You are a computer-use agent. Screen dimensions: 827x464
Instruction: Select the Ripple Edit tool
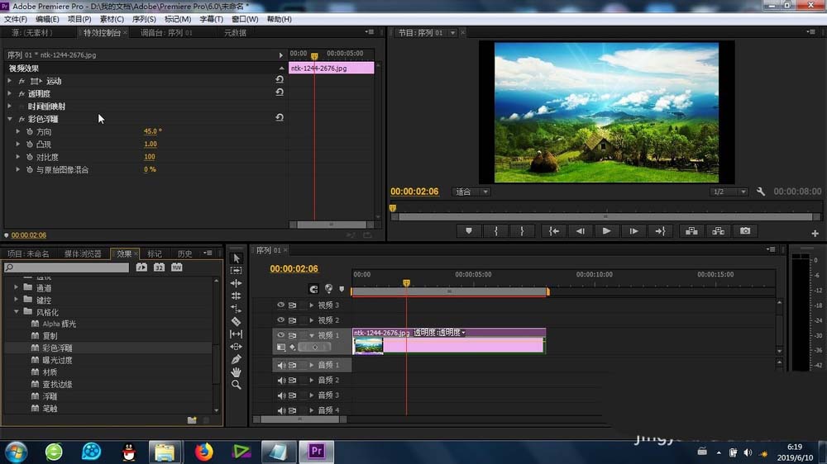[x=237, y=283]
